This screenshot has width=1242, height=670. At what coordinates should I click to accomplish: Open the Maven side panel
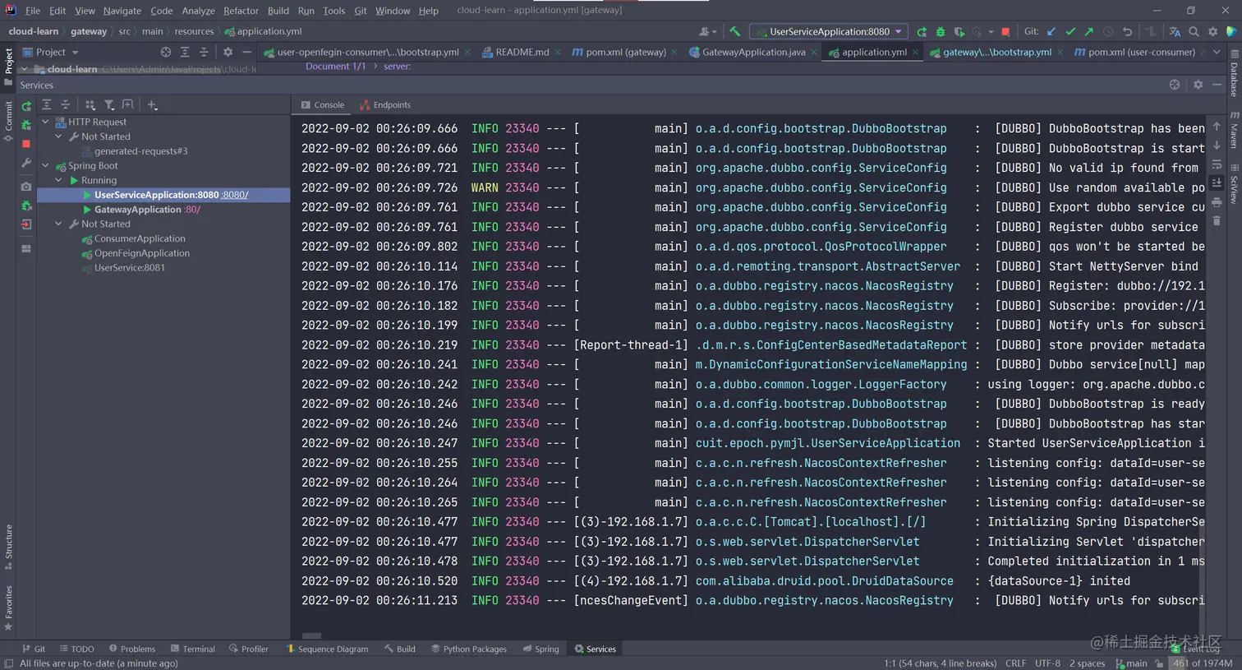[x=1234, y=129]
